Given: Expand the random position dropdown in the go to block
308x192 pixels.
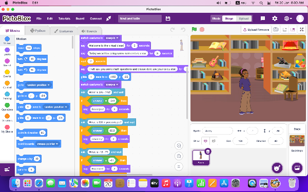Looking at the screenshot, I should point(38,85).
